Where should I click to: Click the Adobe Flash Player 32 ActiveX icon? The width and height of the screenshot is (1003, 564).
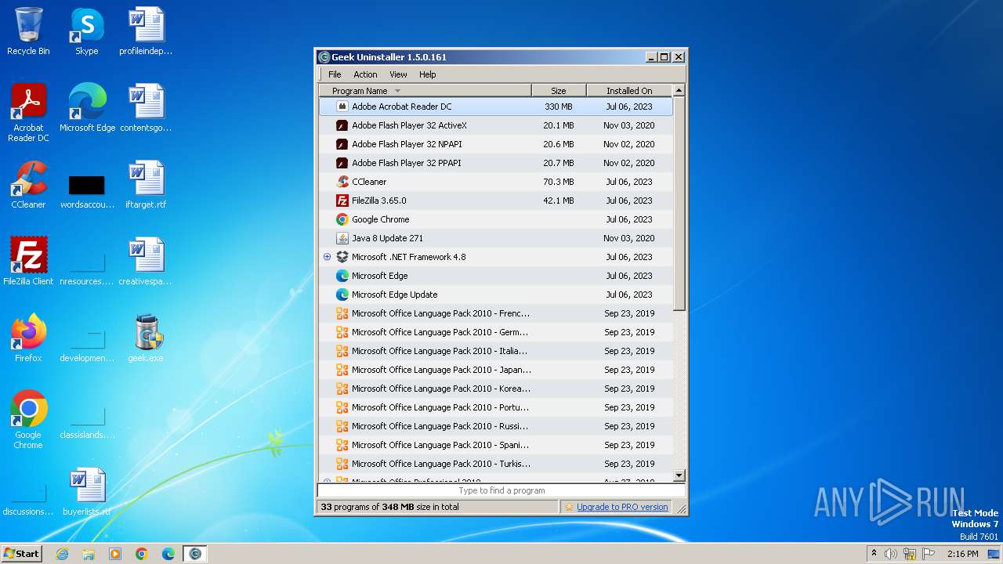point(342,125)
